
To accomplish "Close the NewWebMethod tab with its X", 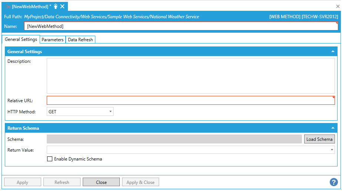I will click(x=62, y=6).
